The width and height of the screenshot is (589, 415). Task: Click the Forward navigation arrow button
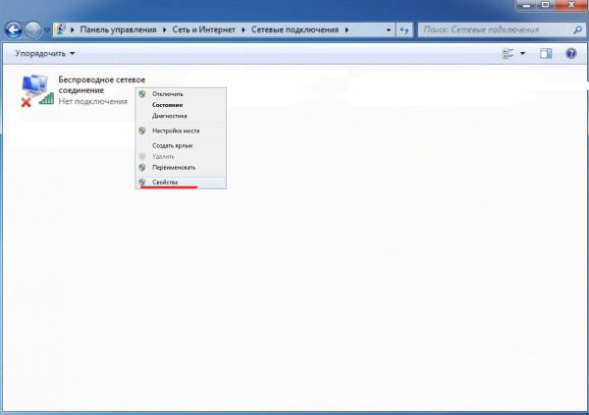click(x=33, y=29)
